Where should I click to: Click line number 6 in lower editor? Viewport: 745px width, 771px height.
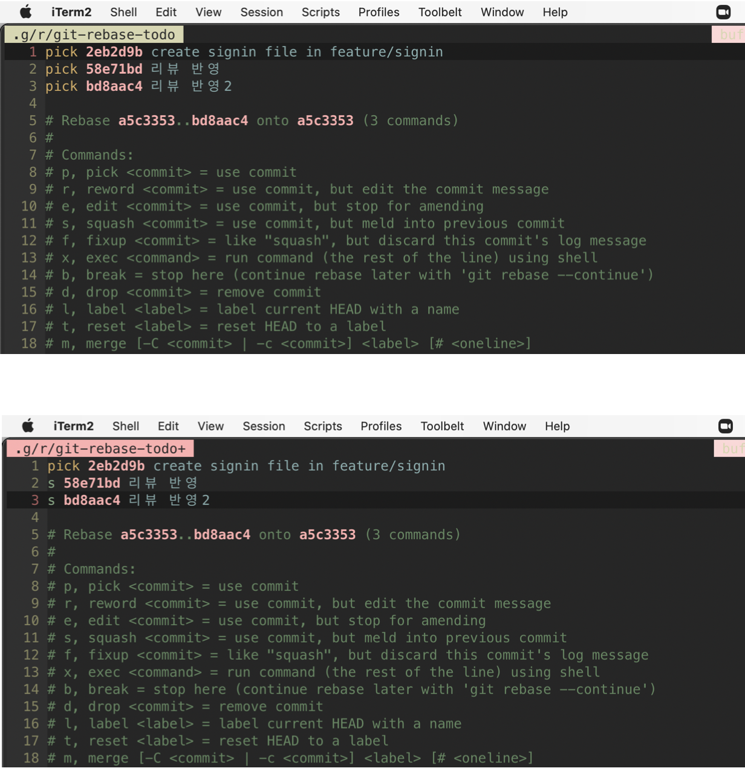(x=35, y=552)
